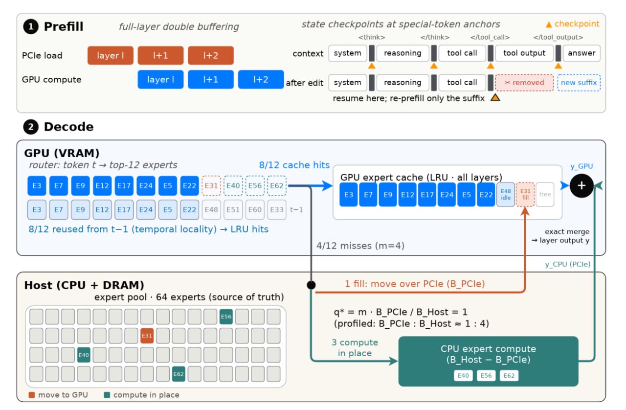Click the grey E33 box in t−1 row
The height and width of the screenshot is (410, 626).
(x=277, y=209)
